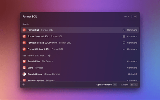The width and height of the screenshot is (160, 100).
Task: Click the Raycast logo in bottom bar
Action: coord(23,85)
